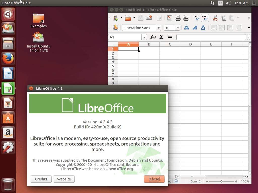258x193 pixels.
Task: Toggle the Underline A icon
Action: [x=203, y=28]
